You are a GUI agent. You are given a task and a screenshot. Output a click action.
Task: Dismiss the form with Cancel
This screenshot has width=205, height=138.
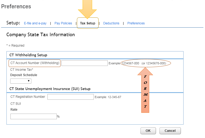click(170, 131)
